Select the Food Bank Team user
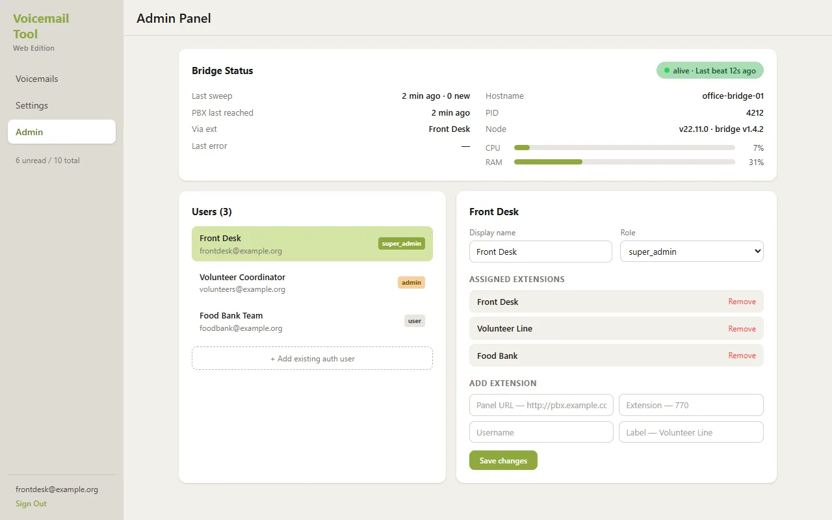Image resolution: width=832 pixels, height=520 pixels. pos(312,321)
